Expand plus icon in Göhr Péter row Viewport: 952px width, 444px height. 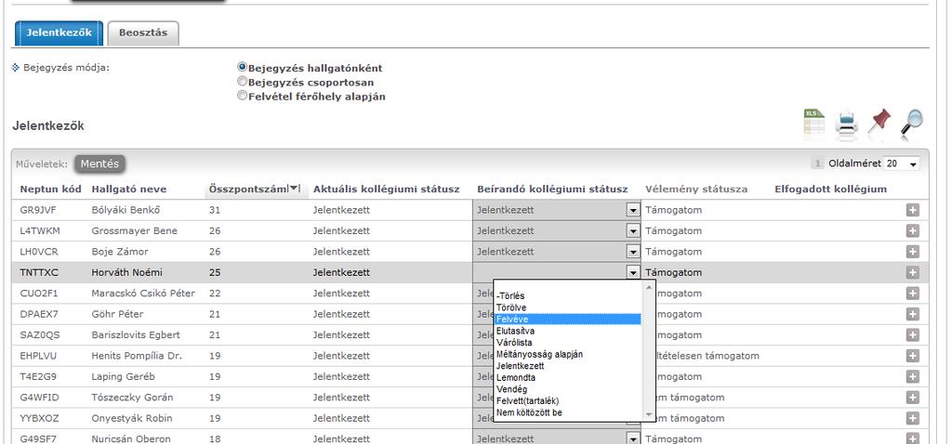point(912,314)
